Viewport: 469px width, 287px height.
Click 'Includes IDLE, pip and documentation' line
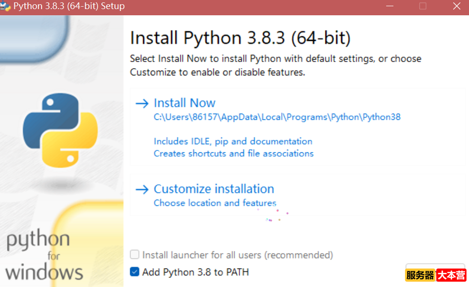(x=233, y=141)
